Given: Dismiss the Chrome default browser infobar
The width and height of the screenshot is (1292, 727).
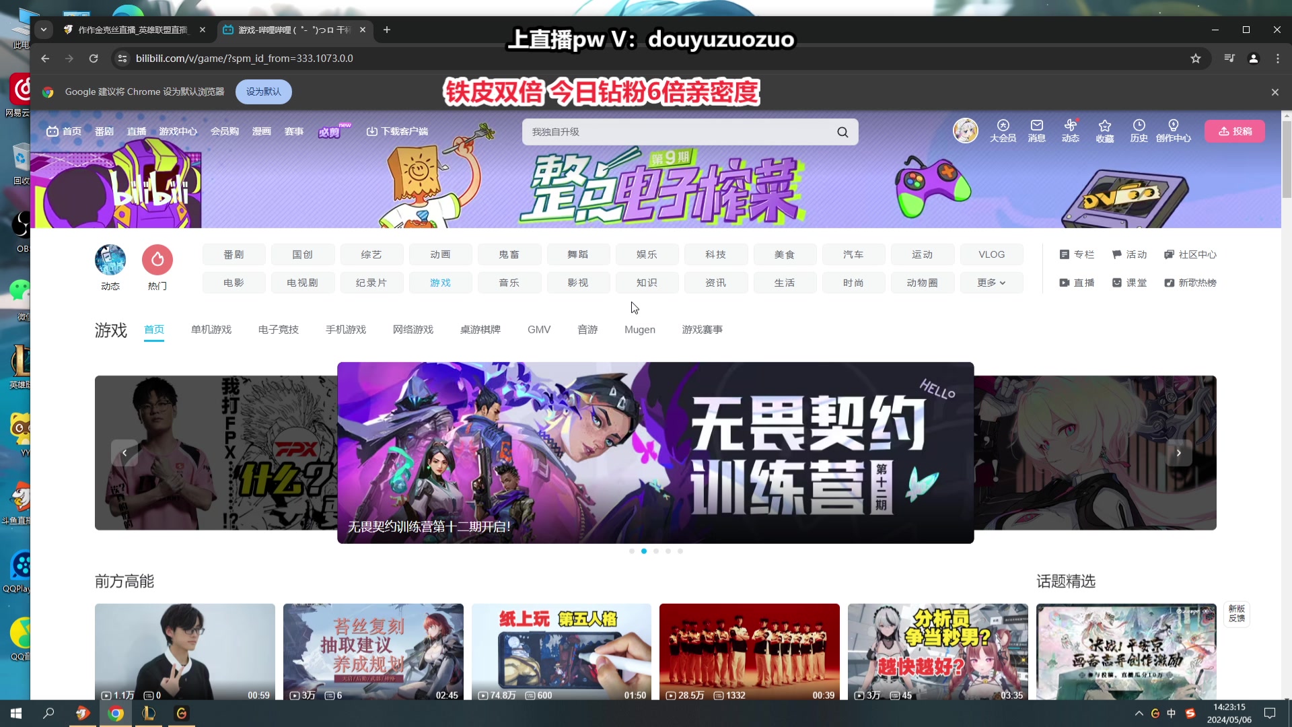Looking at the screenshot, I should (1275, 92).
